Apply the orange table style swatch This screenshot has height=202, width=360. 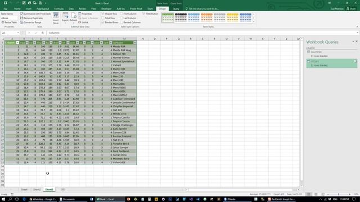206,17
